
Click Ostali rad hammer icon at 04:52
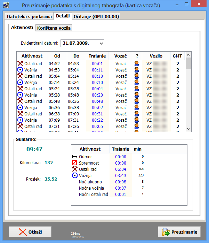tap(20, 63)
